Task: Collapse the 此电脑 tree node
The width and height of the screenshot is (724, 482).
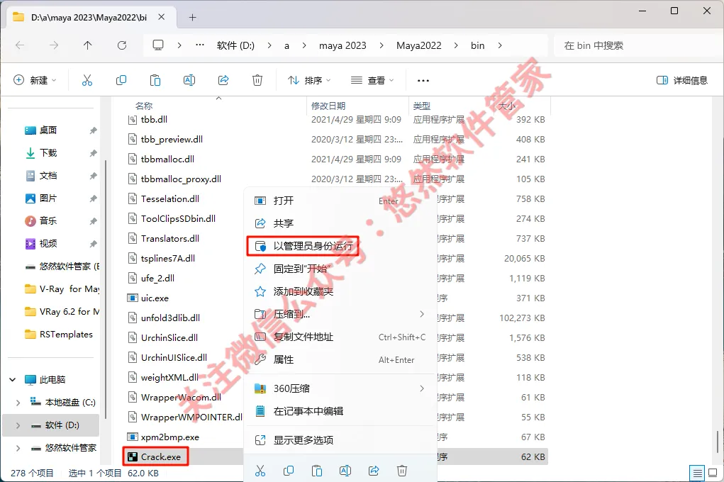Action: tap(13, 379)
